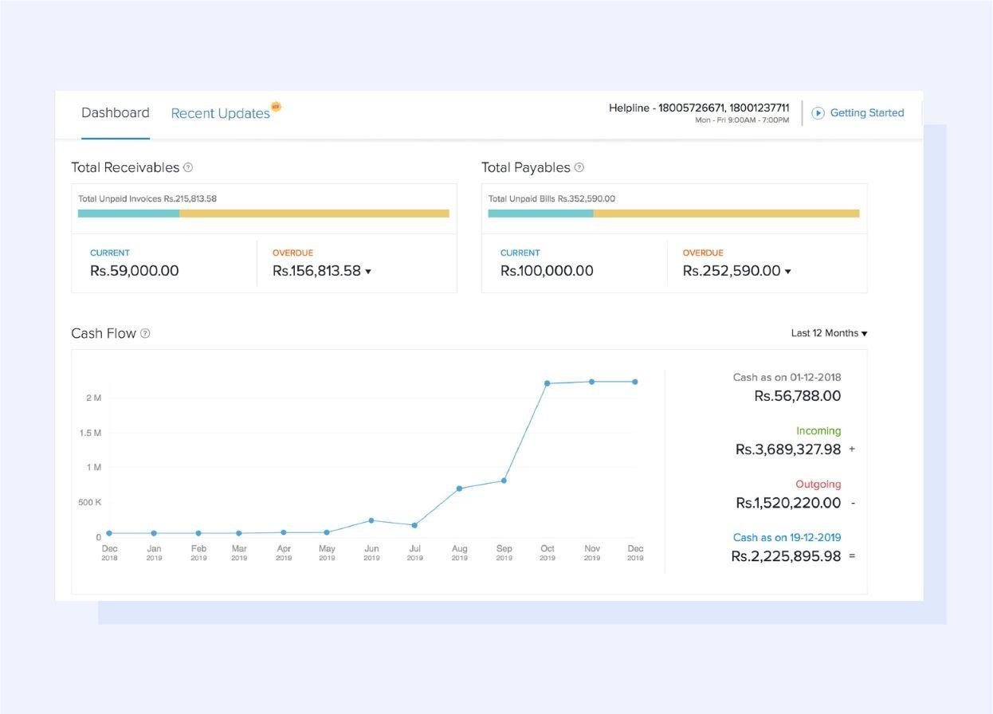Click the teal current segment of payables bar

[x=540, y=214]
